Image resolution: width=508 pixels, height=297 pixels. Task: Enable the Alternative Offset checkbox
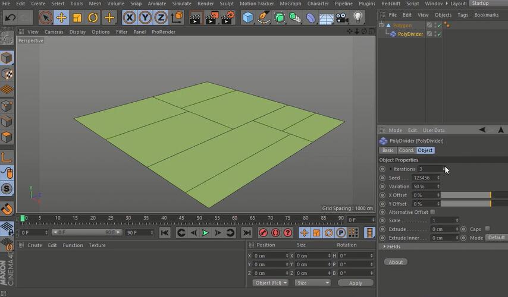click(432, 212)
